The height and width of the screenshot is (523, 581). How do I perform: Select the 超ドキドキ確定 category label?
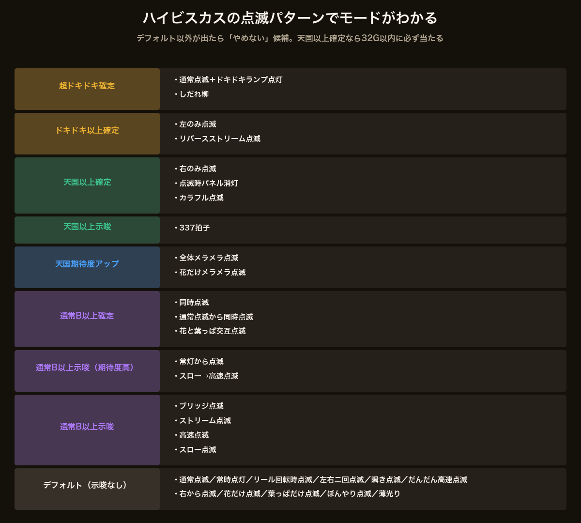pos(87,86)
